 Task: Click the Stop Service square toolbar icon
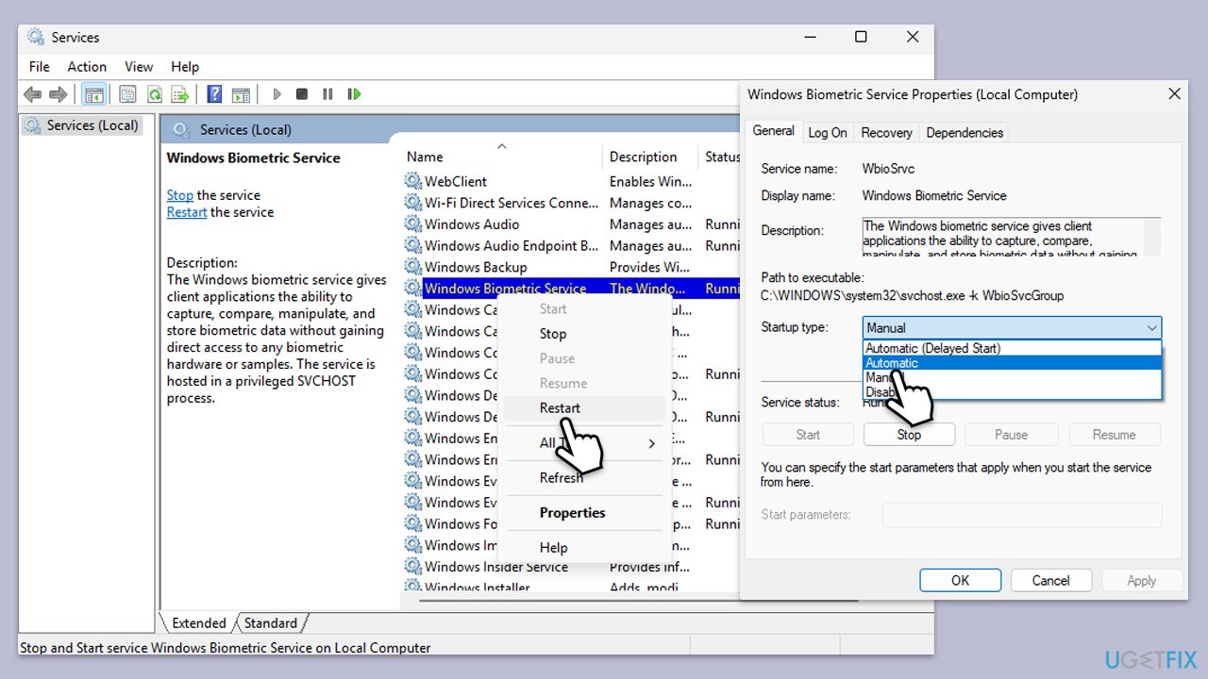302,94
